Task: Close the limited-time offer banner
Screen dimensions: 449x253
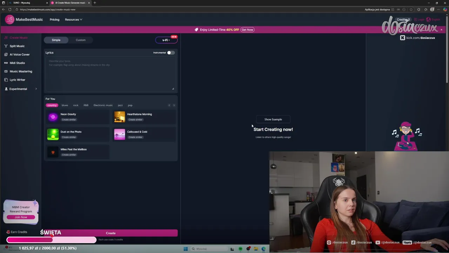Action: 441,30
